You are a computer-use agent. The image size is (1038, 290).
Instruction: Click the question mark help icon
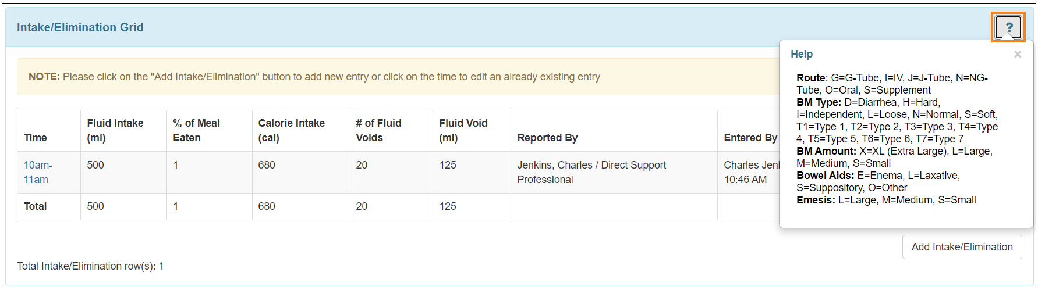pos(1008,27)
